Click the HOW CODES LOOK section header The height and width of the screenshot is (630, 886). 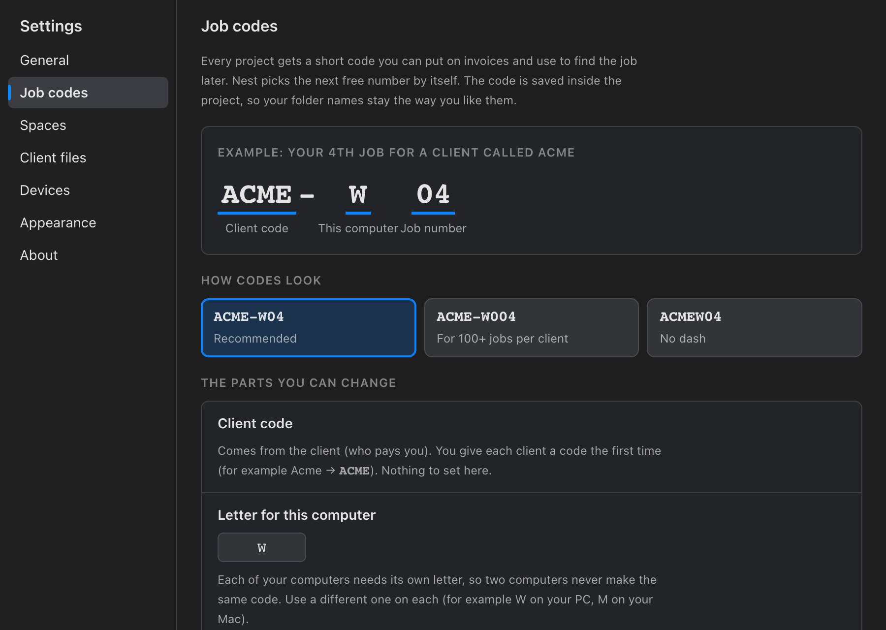click(261, 281)
